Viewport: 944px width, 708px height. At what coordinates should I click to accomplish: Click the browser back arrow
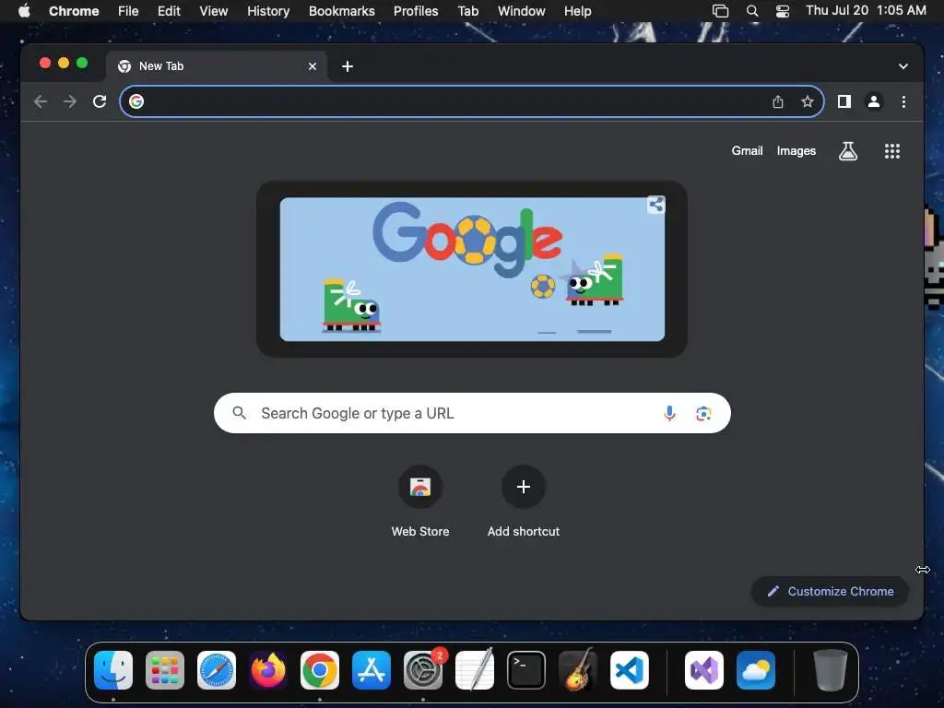click(41, 101)
